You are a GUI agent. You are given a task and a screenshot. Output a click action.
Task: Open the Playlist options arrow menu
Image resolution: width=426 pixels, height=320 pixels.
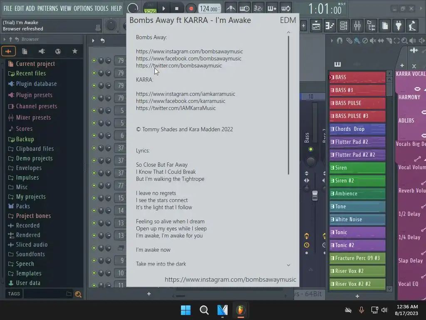pyautogui.click(x=332, y=41)
